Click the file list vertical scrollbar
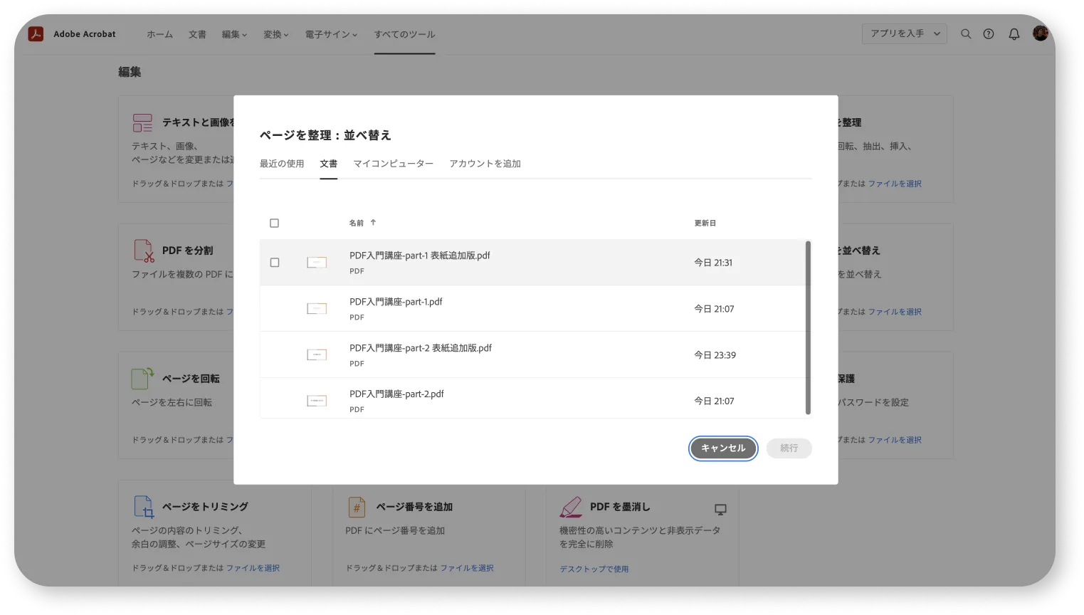Screen dimensions: 1084x615 [x=808, y=327]
